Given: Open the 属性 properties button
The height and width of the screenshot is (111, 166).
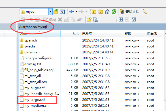Looking at the screenshot, I should [x=77, y=19].
